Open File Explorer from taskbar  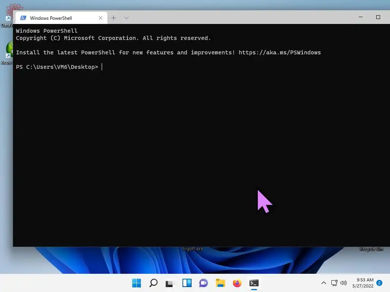(221, 283)
